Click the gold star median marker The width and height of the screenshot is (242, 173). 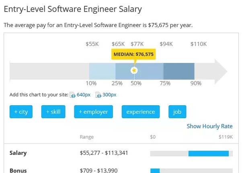pos(134,71)
